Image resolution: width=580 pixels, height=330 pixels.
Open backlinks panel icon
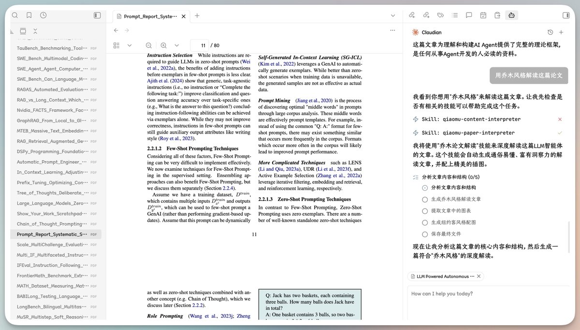point(412,15)
